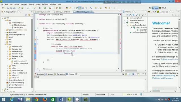Select Second.java in Package Explorer
181x102 pixels.
tap(18, 27)
